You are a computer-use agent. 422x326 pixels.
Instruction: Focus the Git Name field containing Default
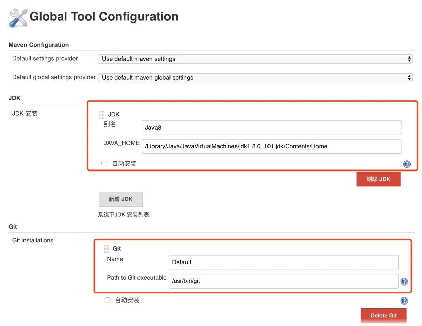283,262
